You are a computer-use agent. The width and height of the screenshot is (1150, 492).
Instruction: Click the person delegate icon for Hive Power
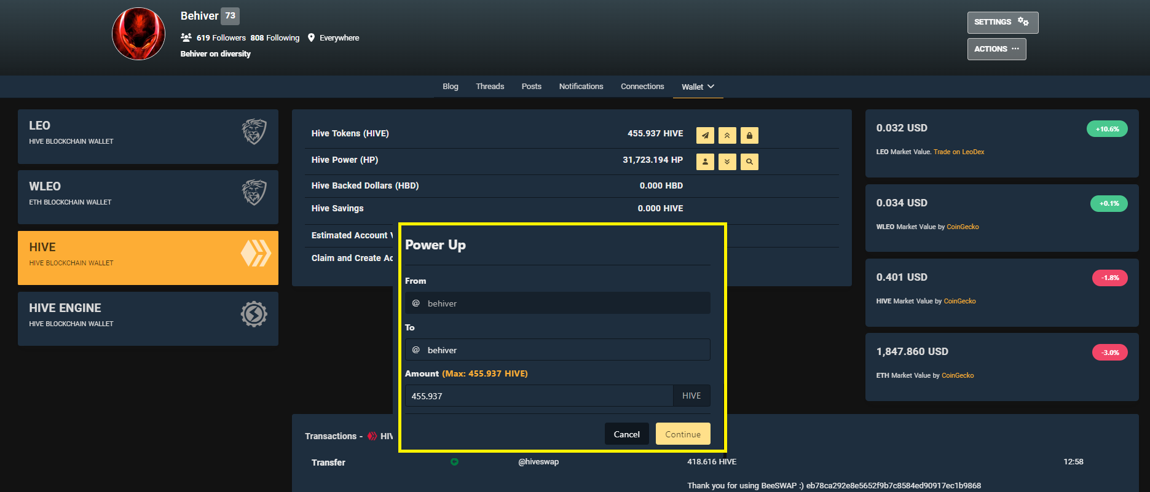tap(705, 162)
